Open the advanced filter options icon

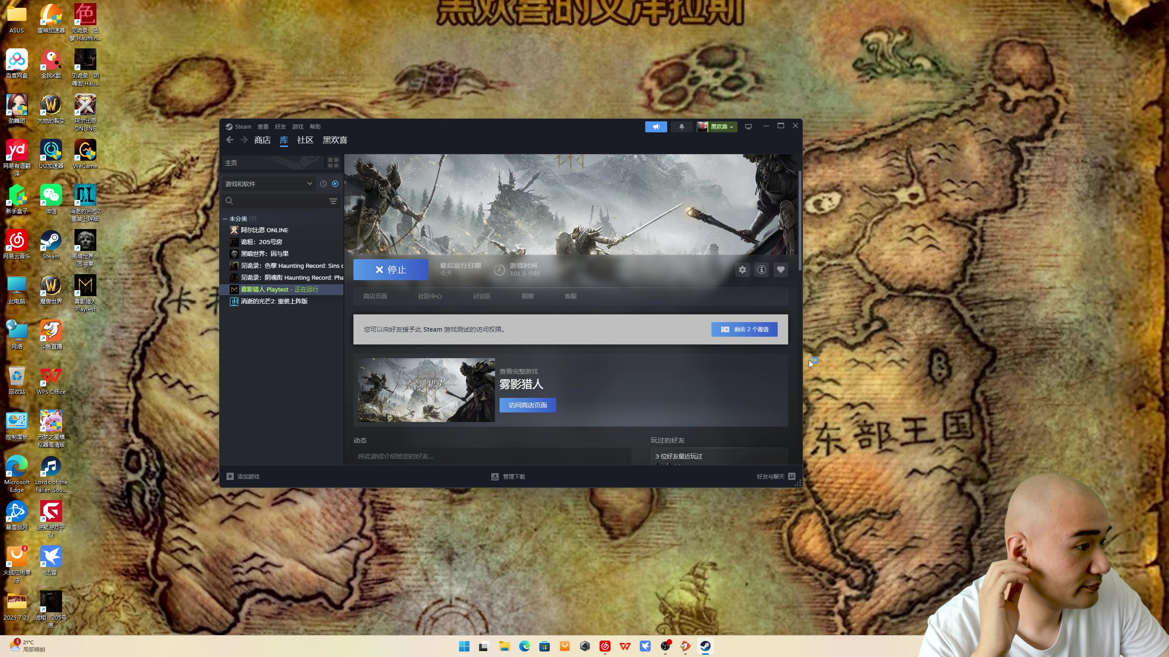pyautogui.click(x=333, y=201)
